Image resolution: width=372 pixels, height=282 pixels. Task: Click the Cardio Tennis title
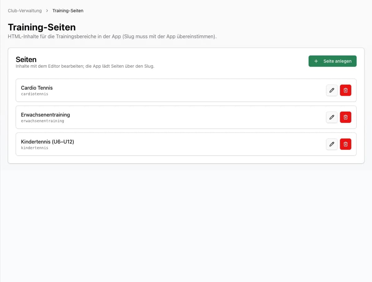[37, 88]
